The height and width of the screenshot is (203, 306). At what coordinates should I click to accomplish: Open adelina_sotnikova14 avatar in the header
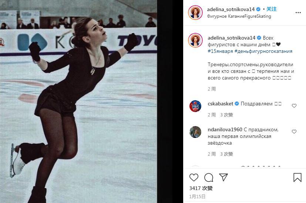pyautogui.click(x=195, y=13)
